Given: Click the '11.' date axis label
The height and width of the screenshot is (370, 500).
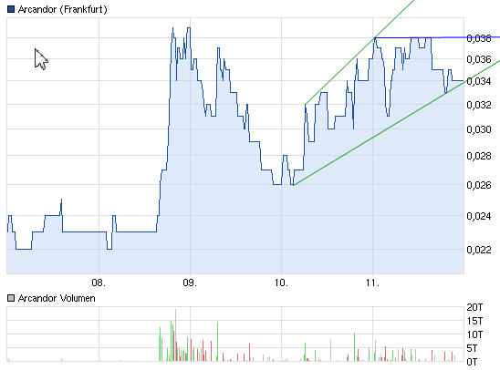Looking at the screenshot, I should pyautogui.click(x=372, y=283).
